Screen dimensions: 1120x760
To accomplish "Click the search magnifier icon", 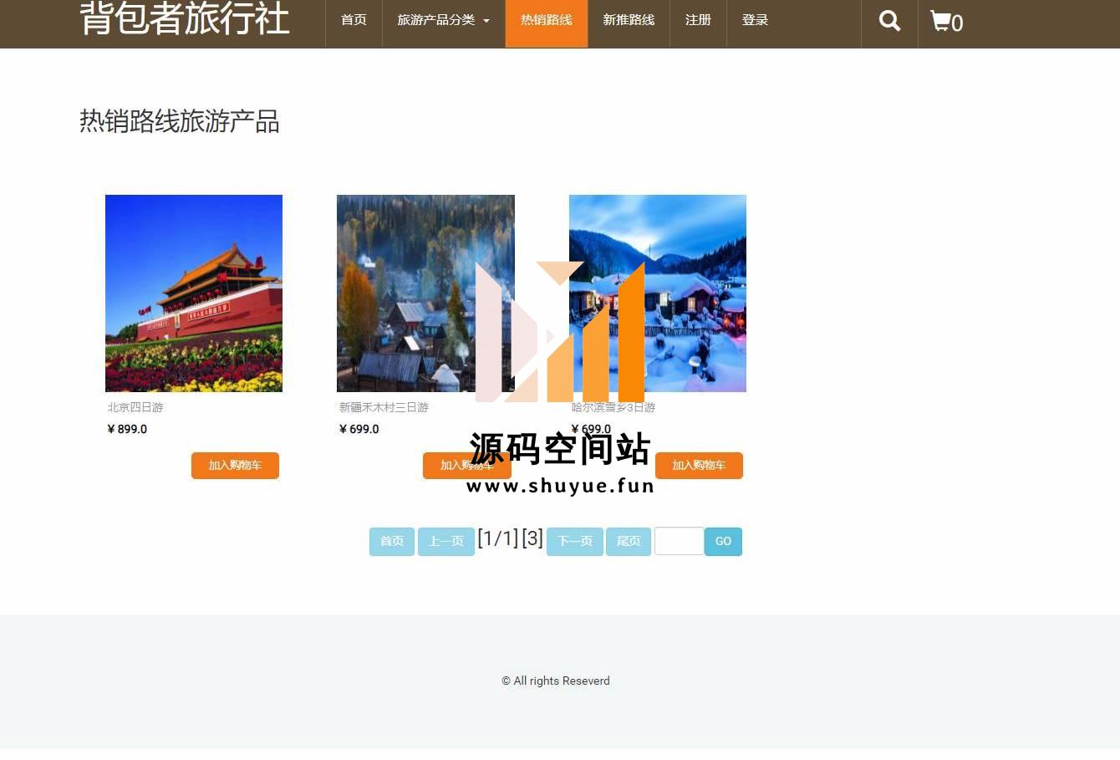I will 889,21.
